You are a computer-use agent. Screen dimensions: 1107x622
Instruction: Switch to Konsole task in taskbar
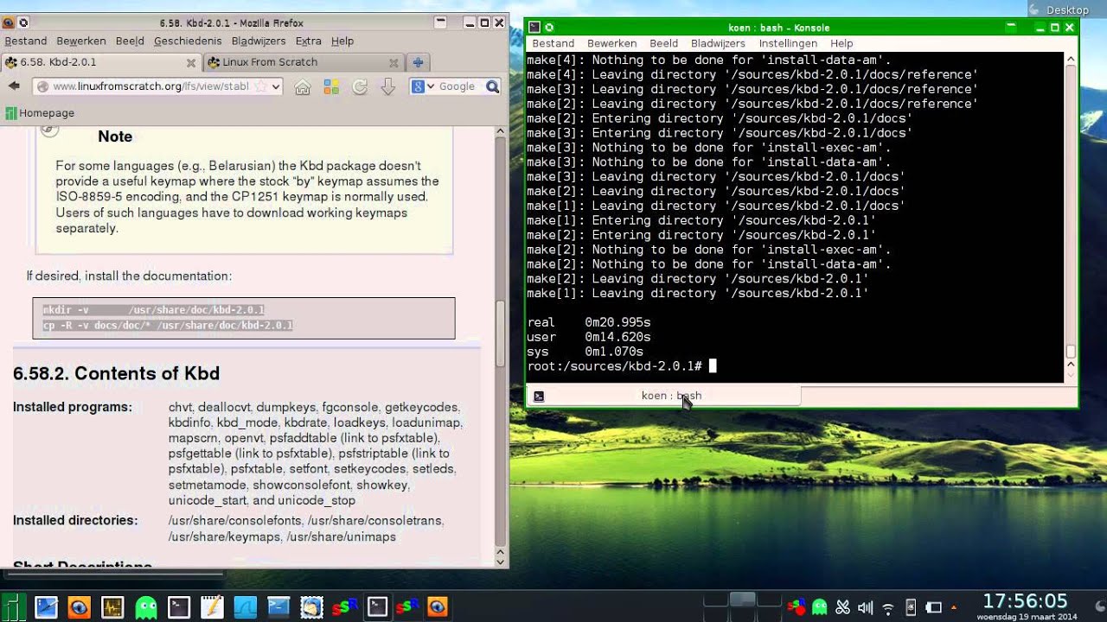pos(377,607)
